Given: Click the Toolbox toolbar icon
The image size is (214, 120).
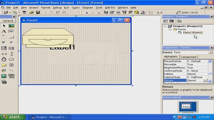Looking at the screenshot, I should pyautogui.click(x=130, y=13).
